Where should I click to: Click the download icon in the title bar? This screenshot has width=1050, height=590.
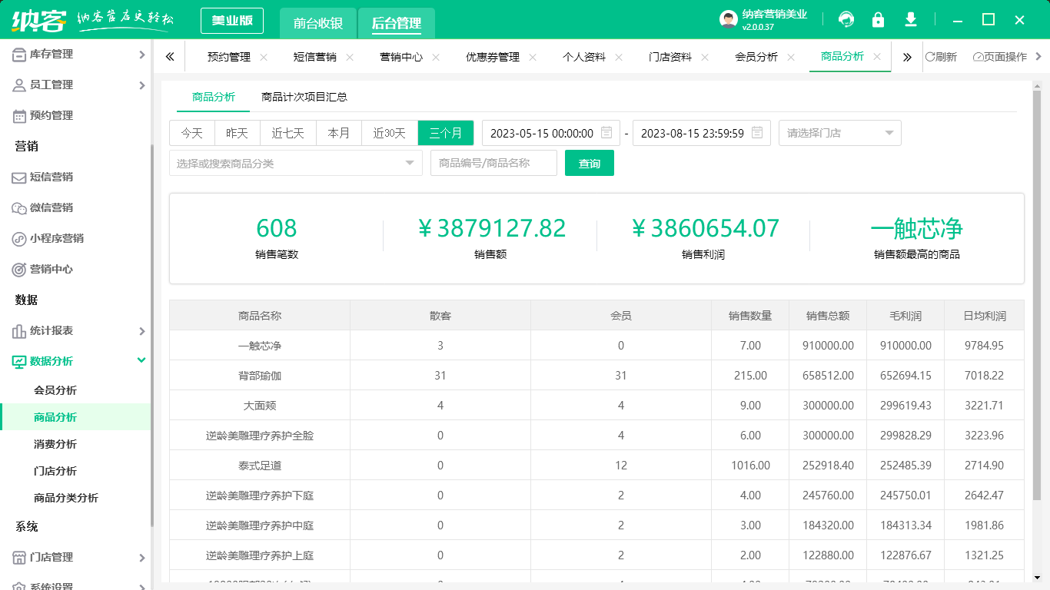click(x=910, y=19)
